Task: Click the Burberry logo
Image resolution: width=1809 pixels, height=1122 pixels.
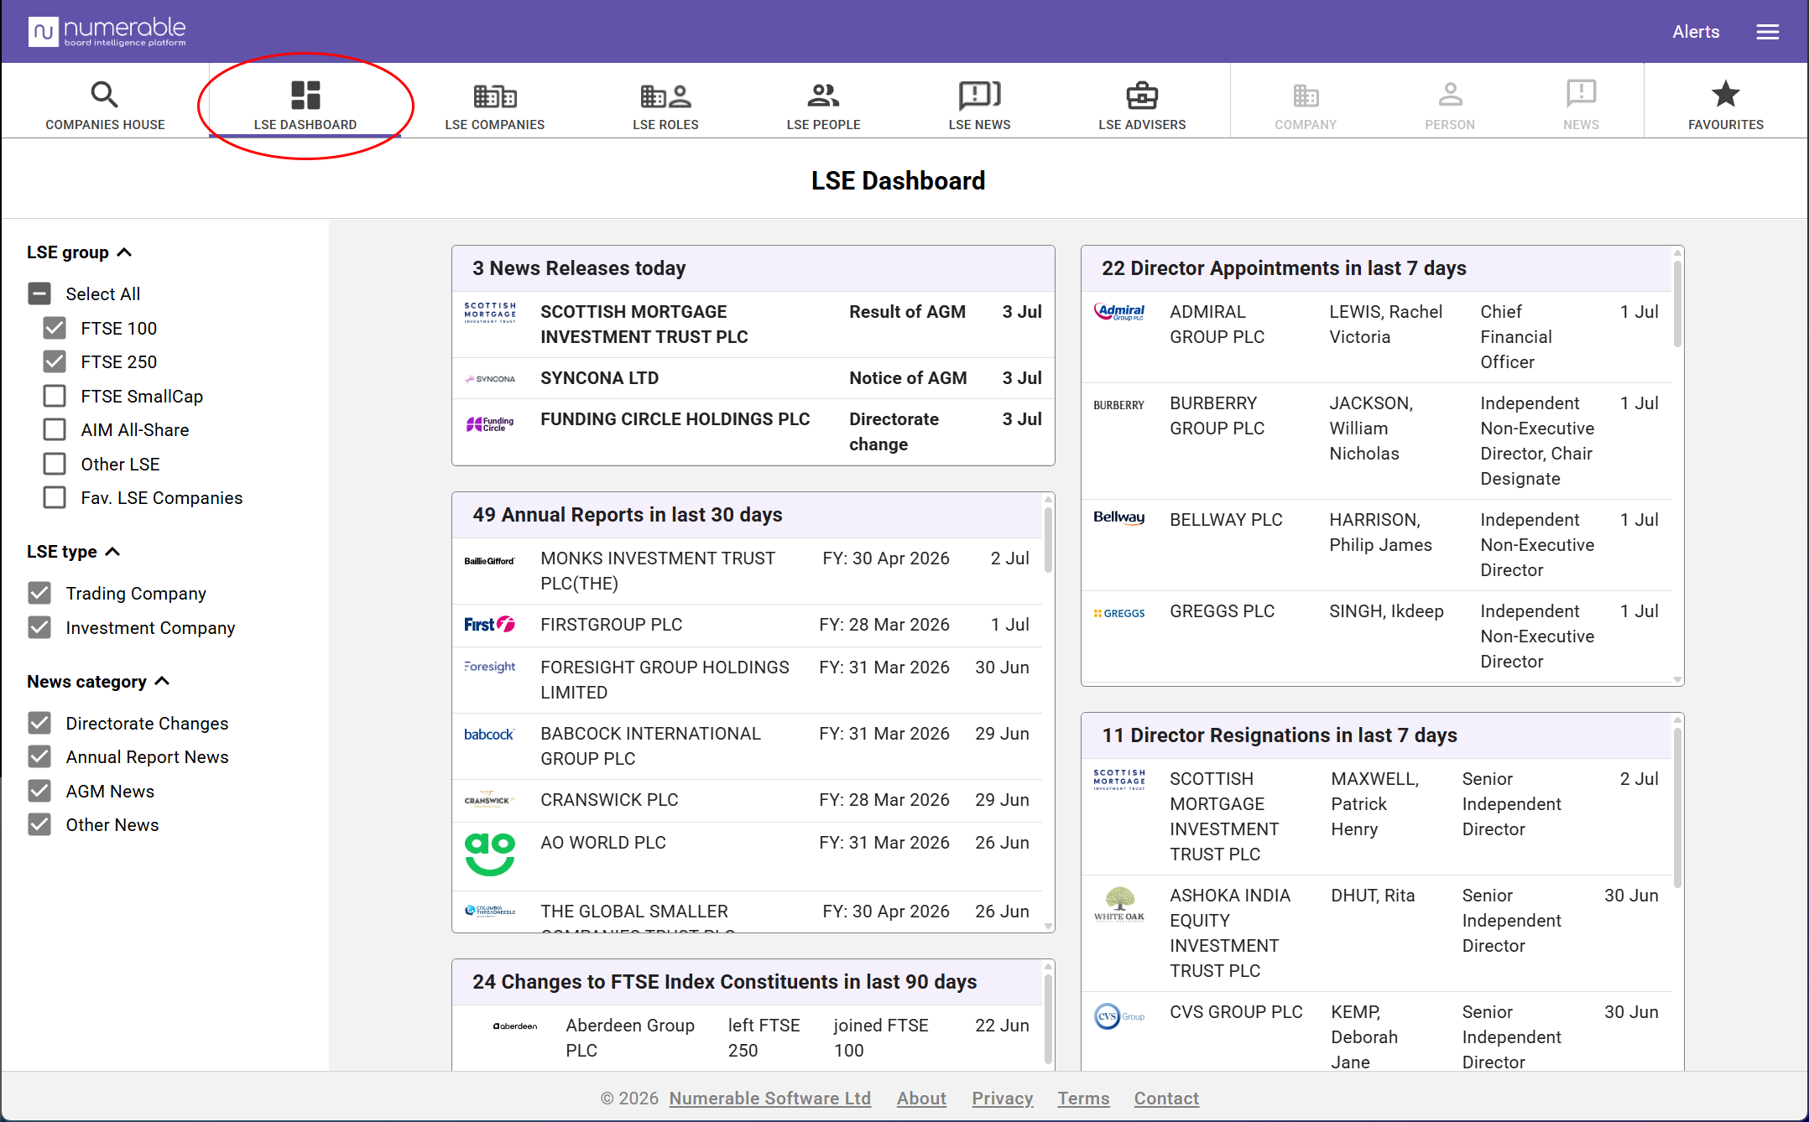Action: (1119, 405)
